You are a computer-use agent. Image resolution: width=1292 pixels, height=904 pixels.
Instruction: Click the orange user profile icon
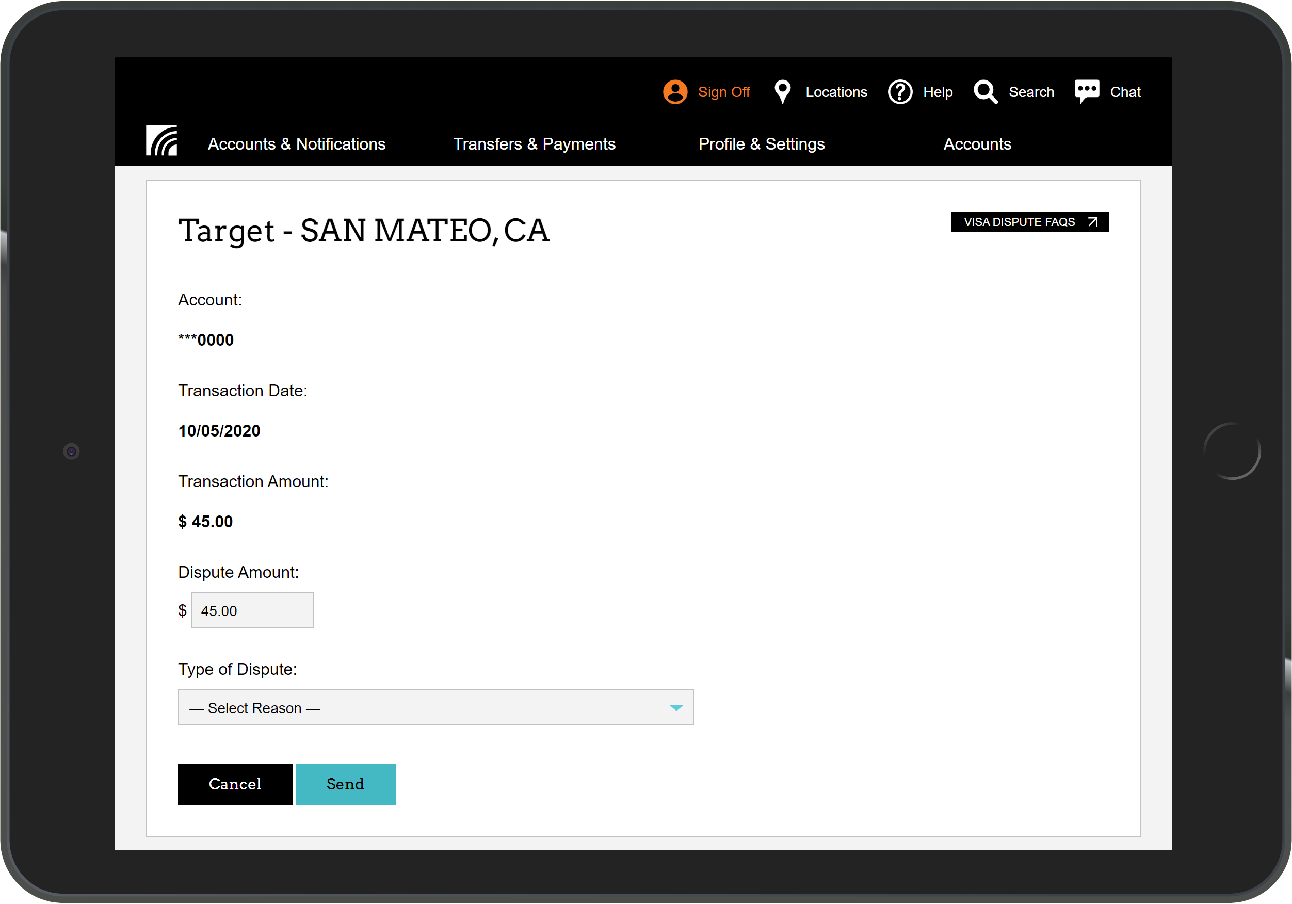pyautogui.click(x=675, y=92)
